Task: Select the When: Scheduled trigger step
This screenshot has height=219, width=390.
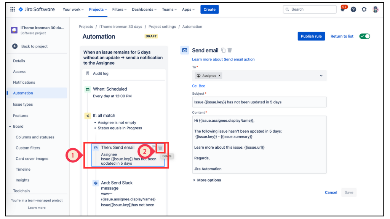Action: click(124, 92)
